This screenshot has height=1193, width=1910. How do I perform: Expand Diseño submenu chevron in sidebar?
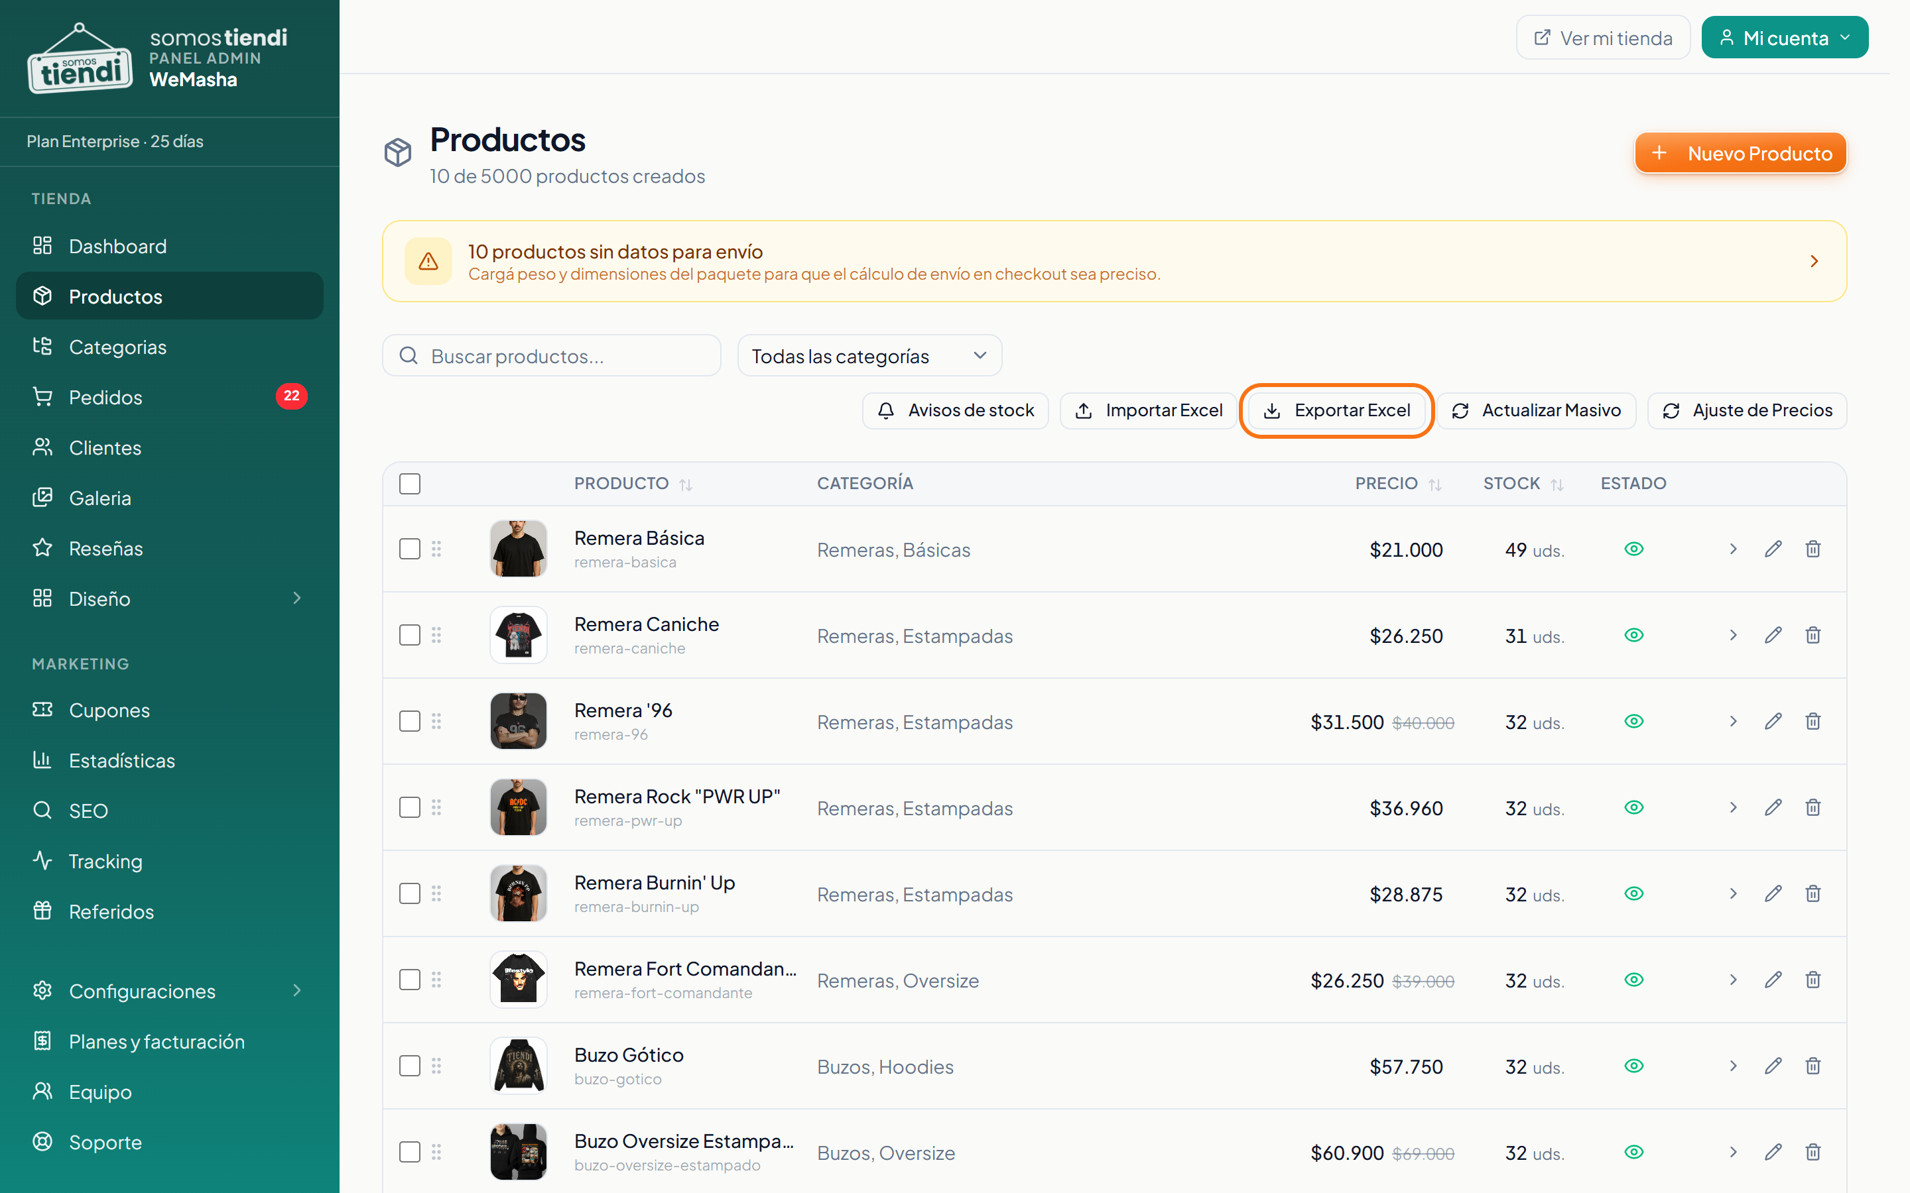(296, 598)
